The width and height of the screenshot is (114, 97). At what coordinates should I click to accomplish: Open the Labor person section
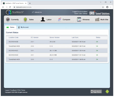coord(46,19)
